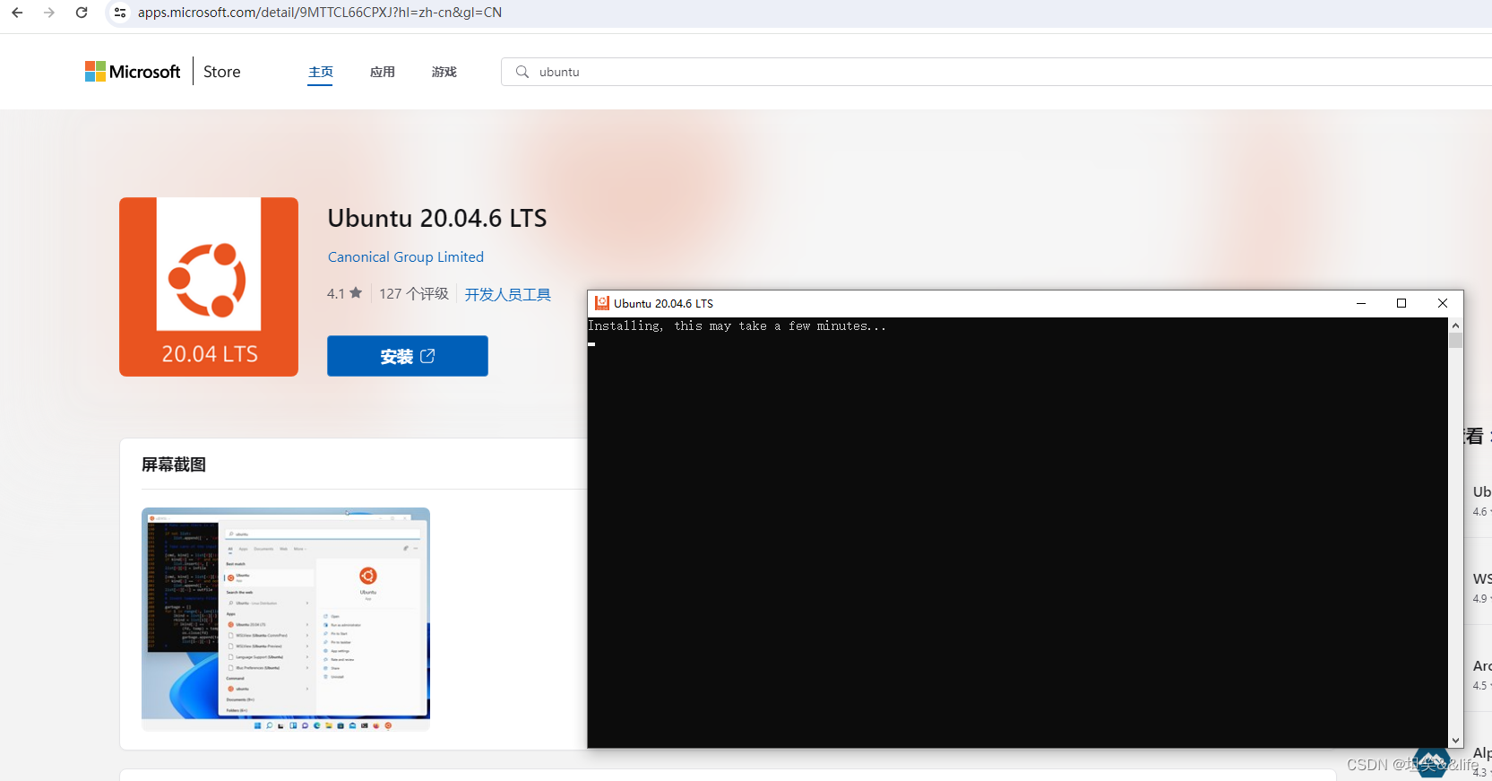Open the app screenshot thumbnail
1492x781 pixels.
point(286,619)
